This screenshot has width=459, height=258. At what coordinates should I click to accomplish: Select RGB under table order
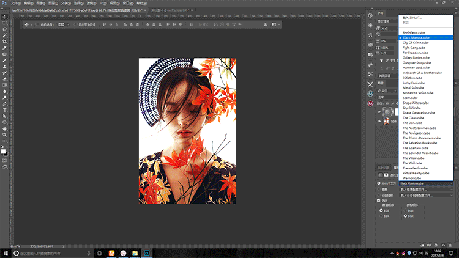point(405,210)
